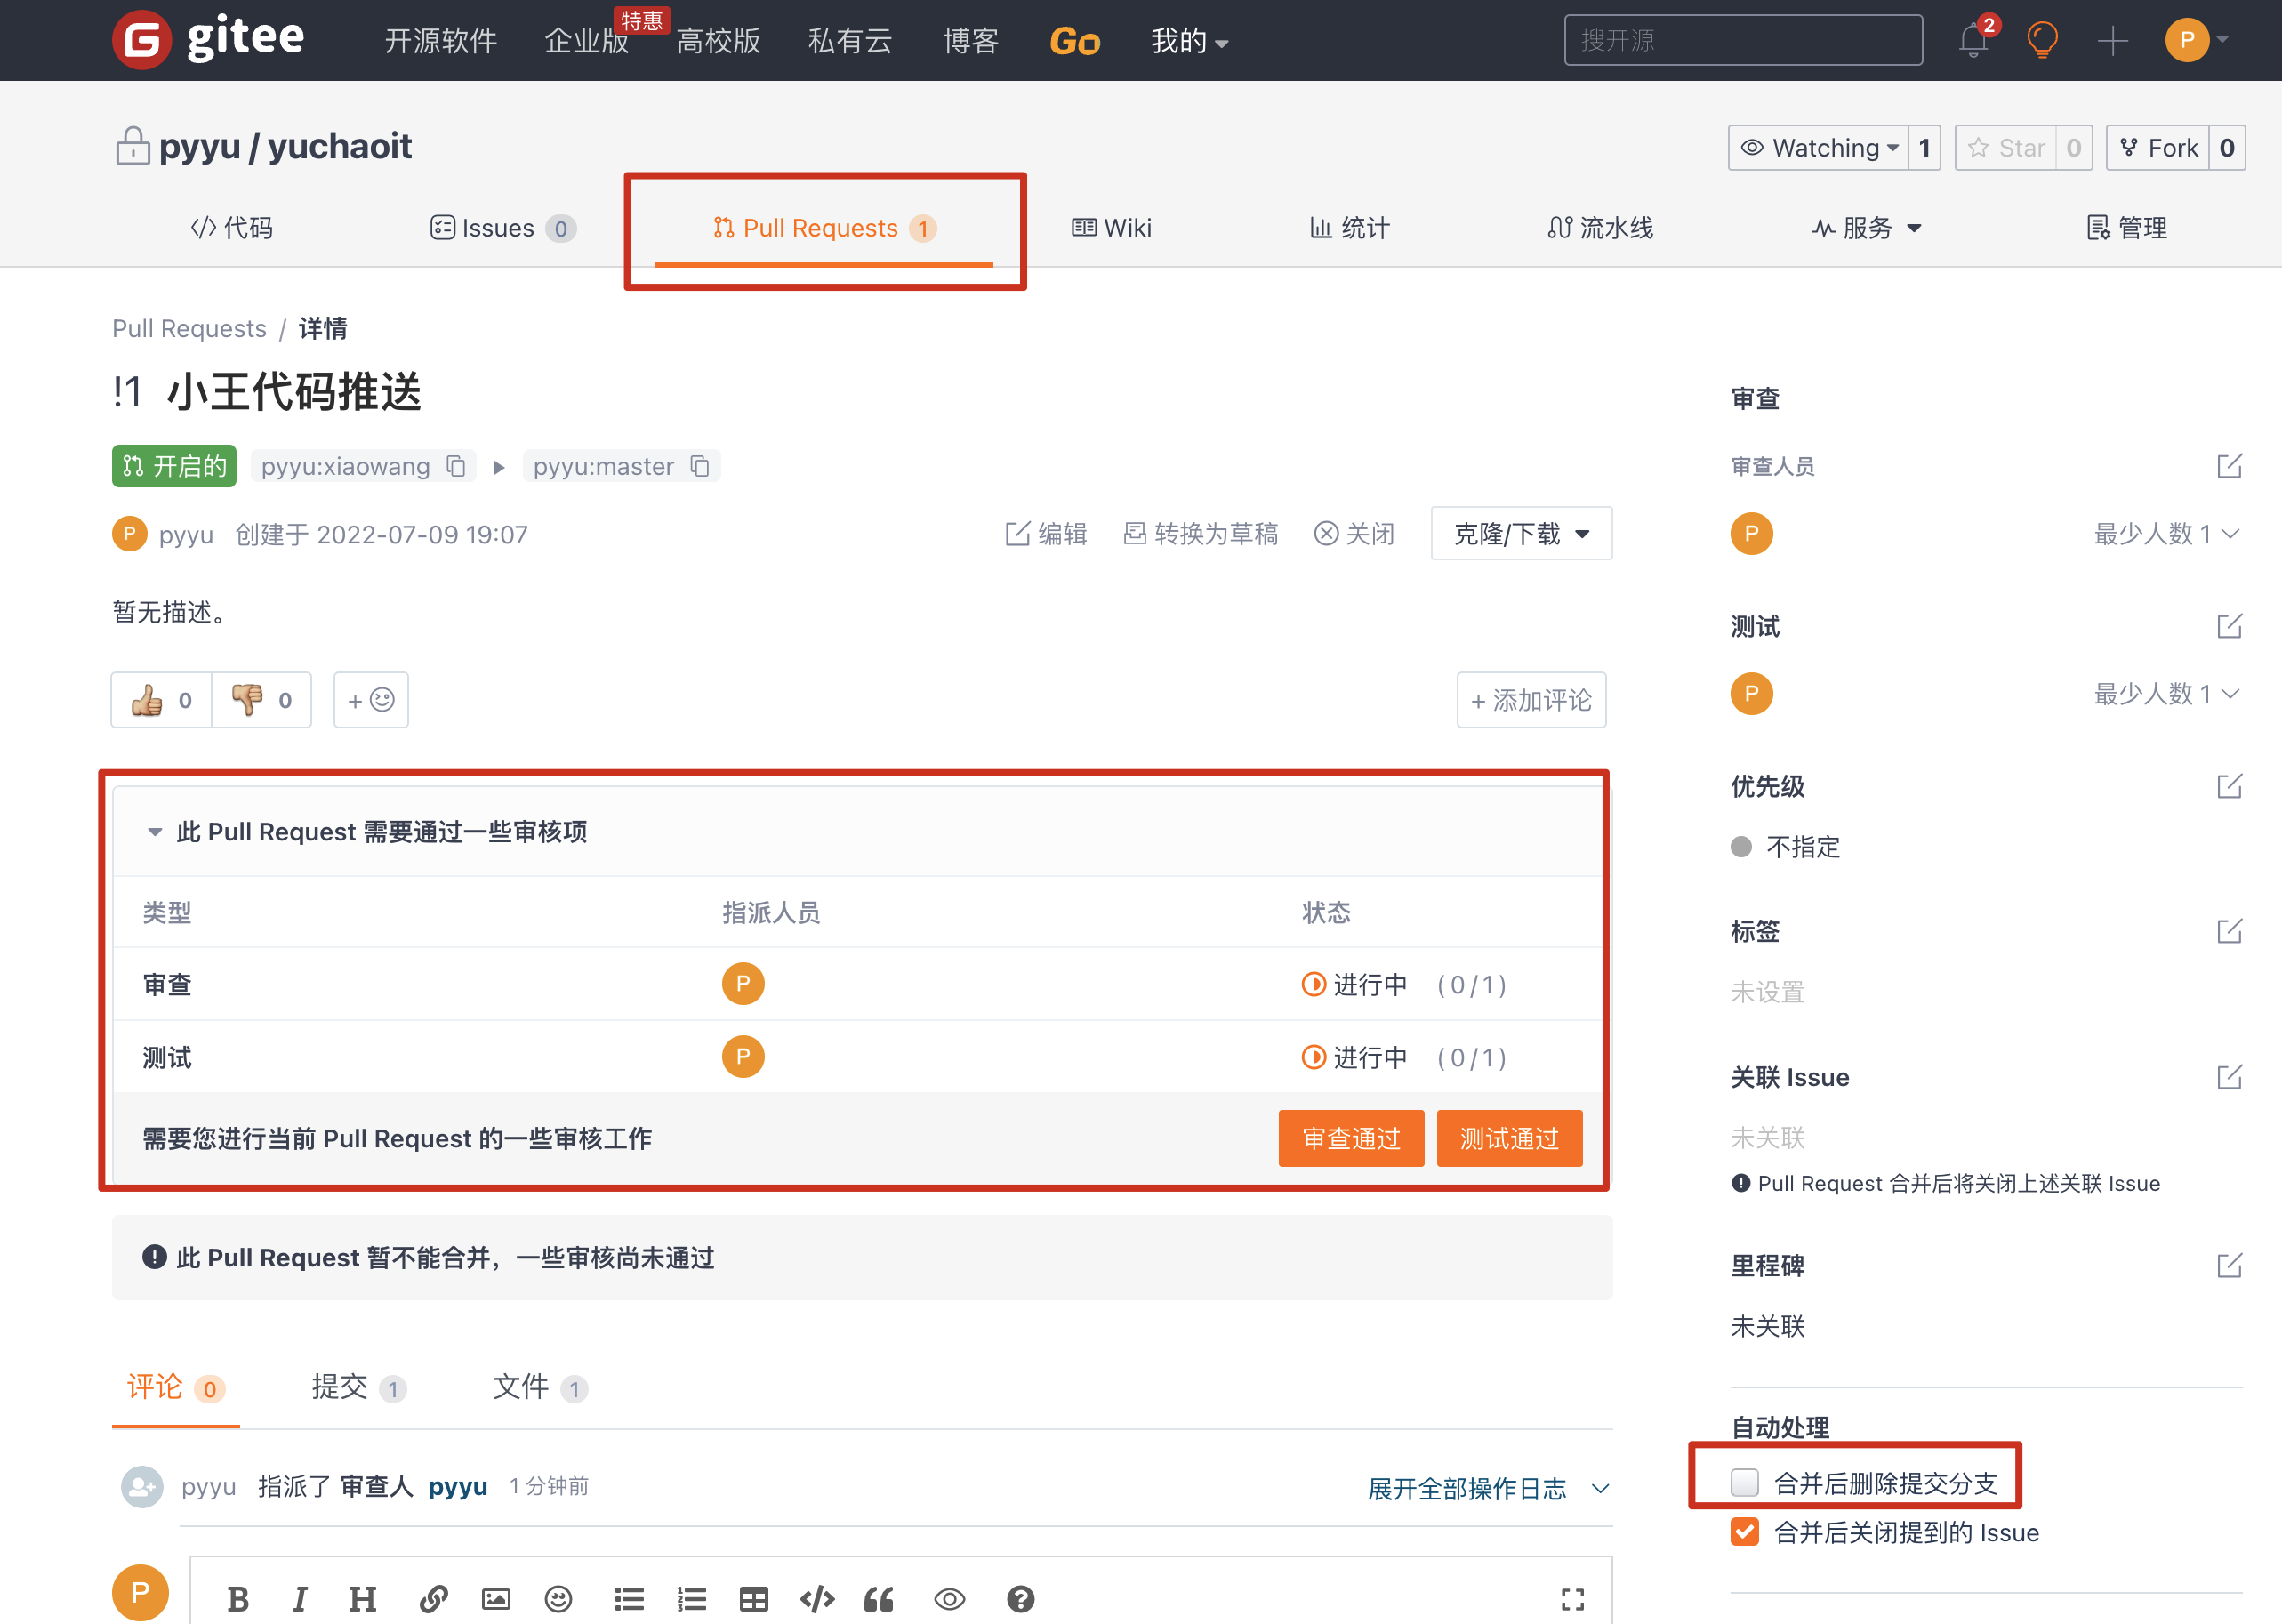Edit reviewers with 审查人员 pencil icon
Image resolution: width=2282 pixels, height=1624 pixels.
2229,466
